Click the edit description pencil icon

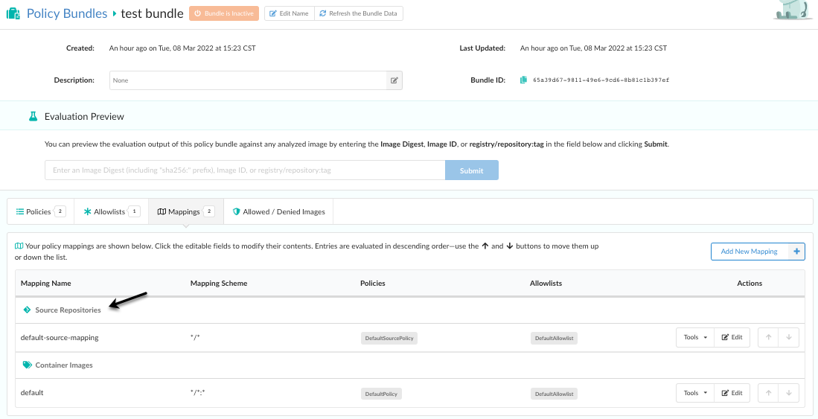(394, 80)
